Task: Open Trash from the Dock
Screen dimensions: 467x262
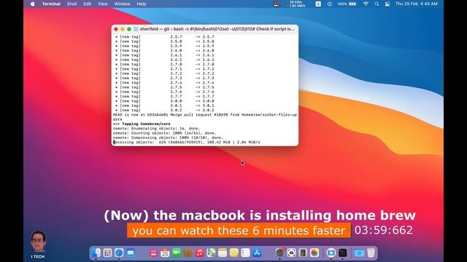Action: pyautogui.click(x=371, y=253)
